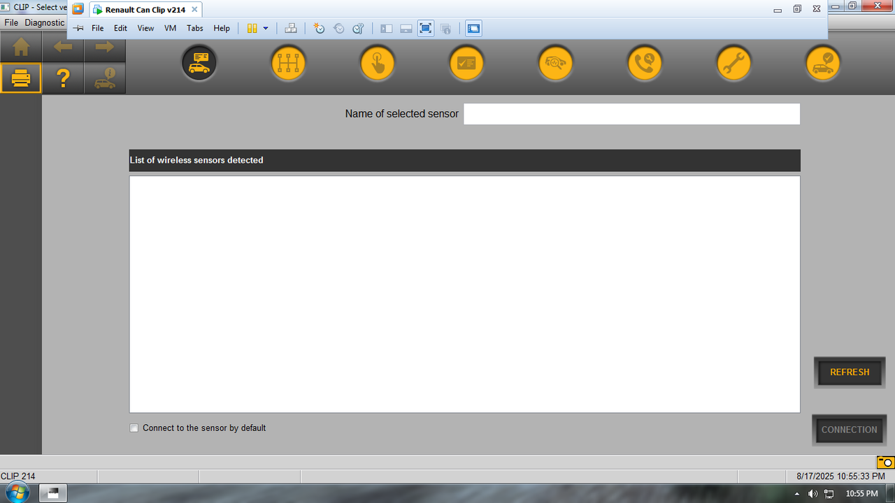Select the gearbox pattern step icon
Screen dimensions: 895x503
[288, 63]
